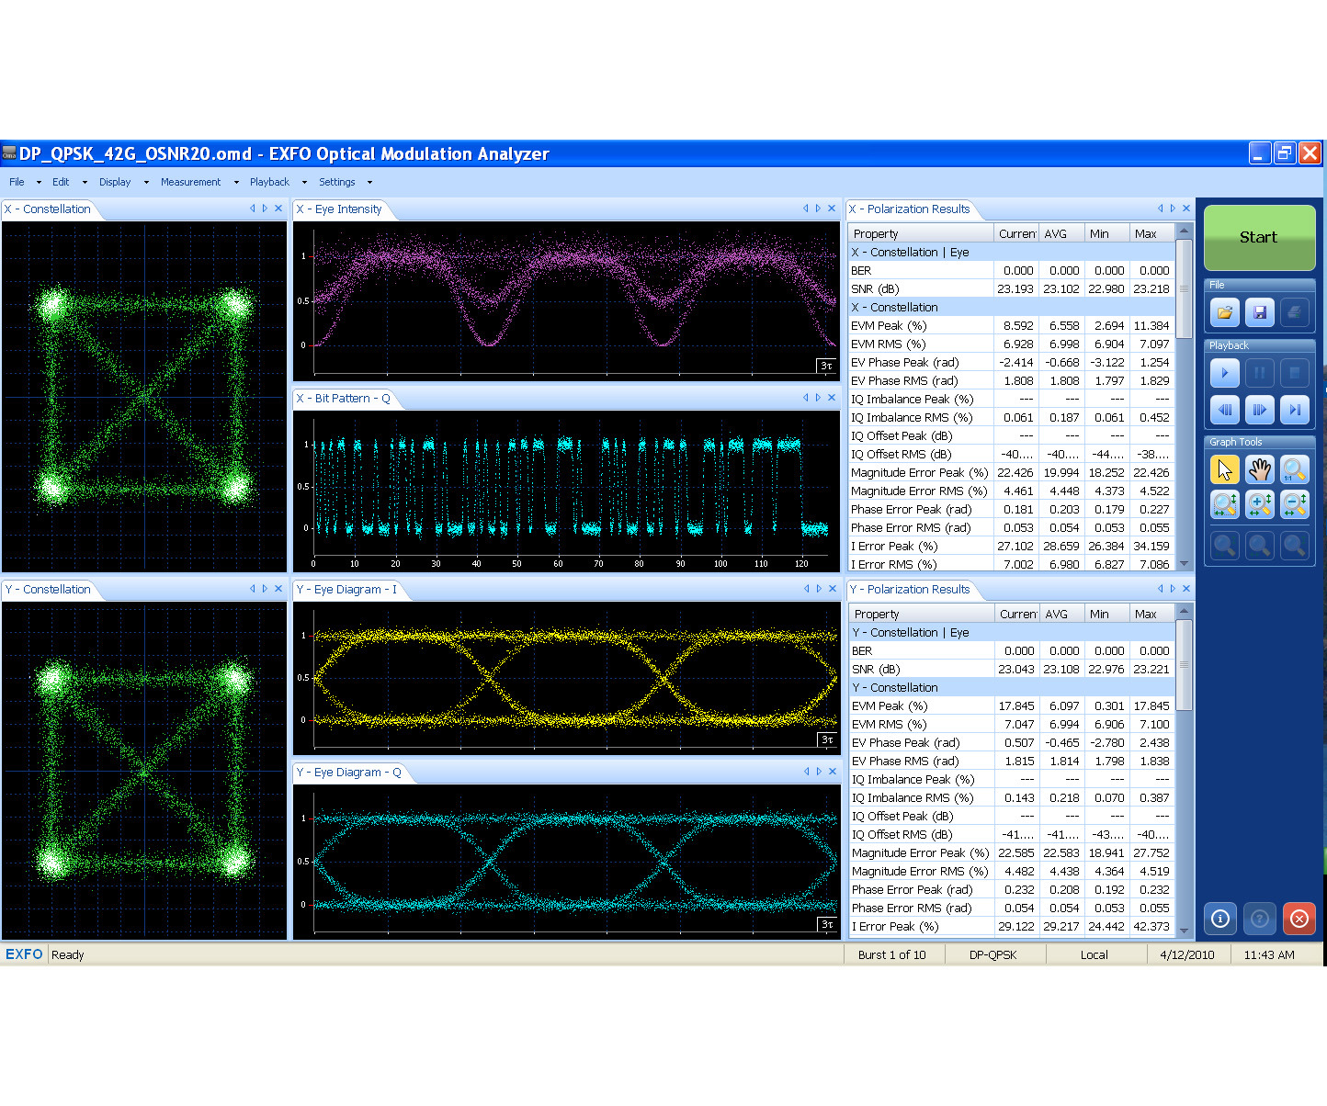
Task: Click left arrow in Y - Constellation header
Action: pos(252,589)
